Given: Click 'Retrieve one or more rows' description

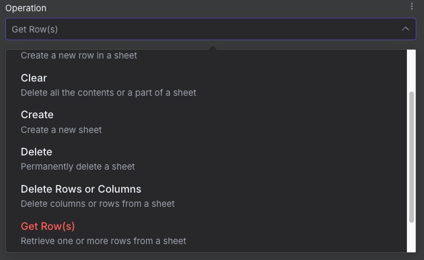Looking at the screenshot, I should coord(103,241).
